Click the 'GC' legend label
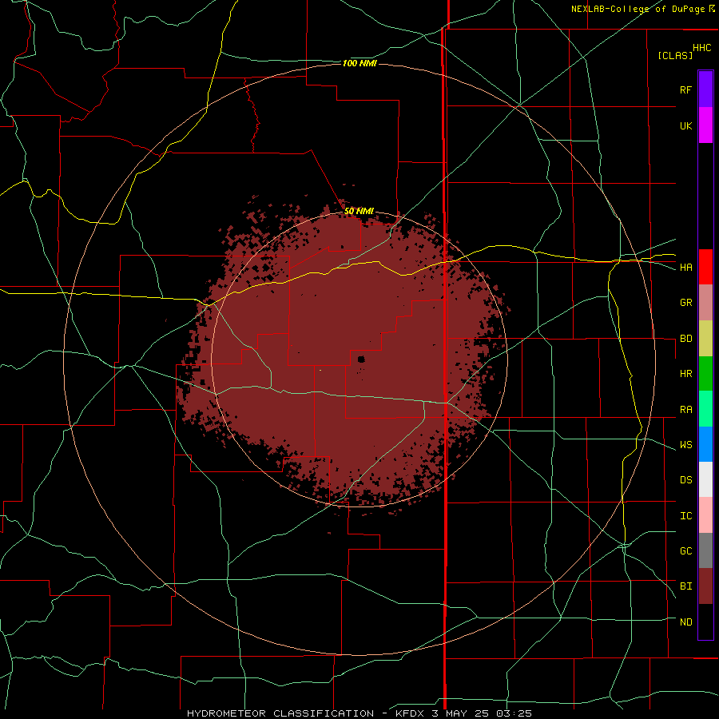Viewport: 719px width, 719px height. point(685,551)
